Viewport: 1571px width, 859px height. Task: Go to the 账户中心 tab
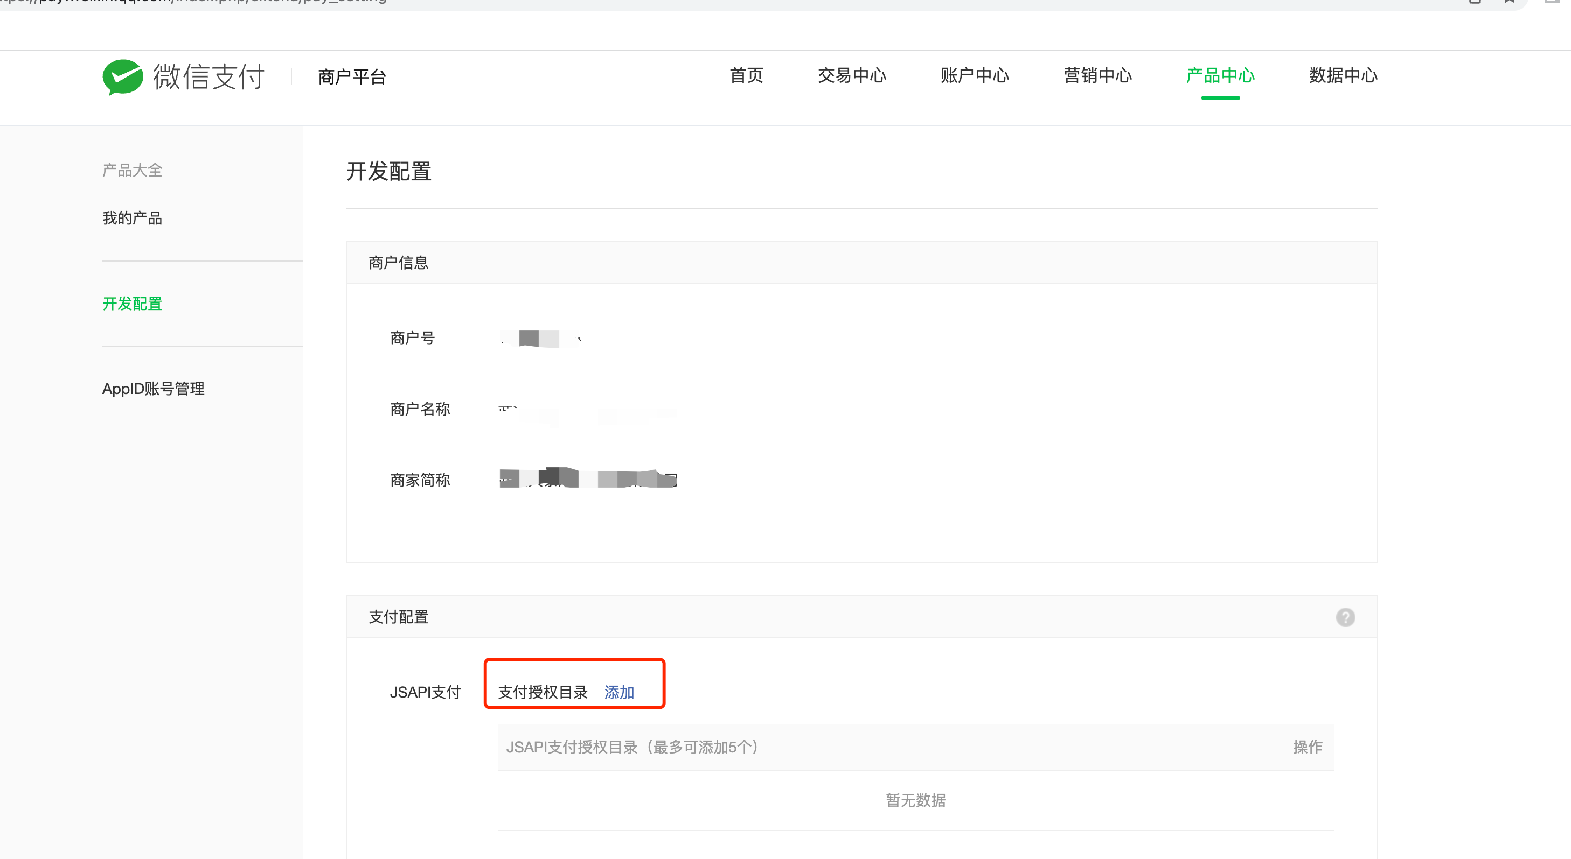click(974, 75)
